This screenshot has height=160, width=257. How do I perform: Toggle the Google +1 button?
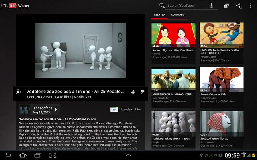click(x=114, y=110)
